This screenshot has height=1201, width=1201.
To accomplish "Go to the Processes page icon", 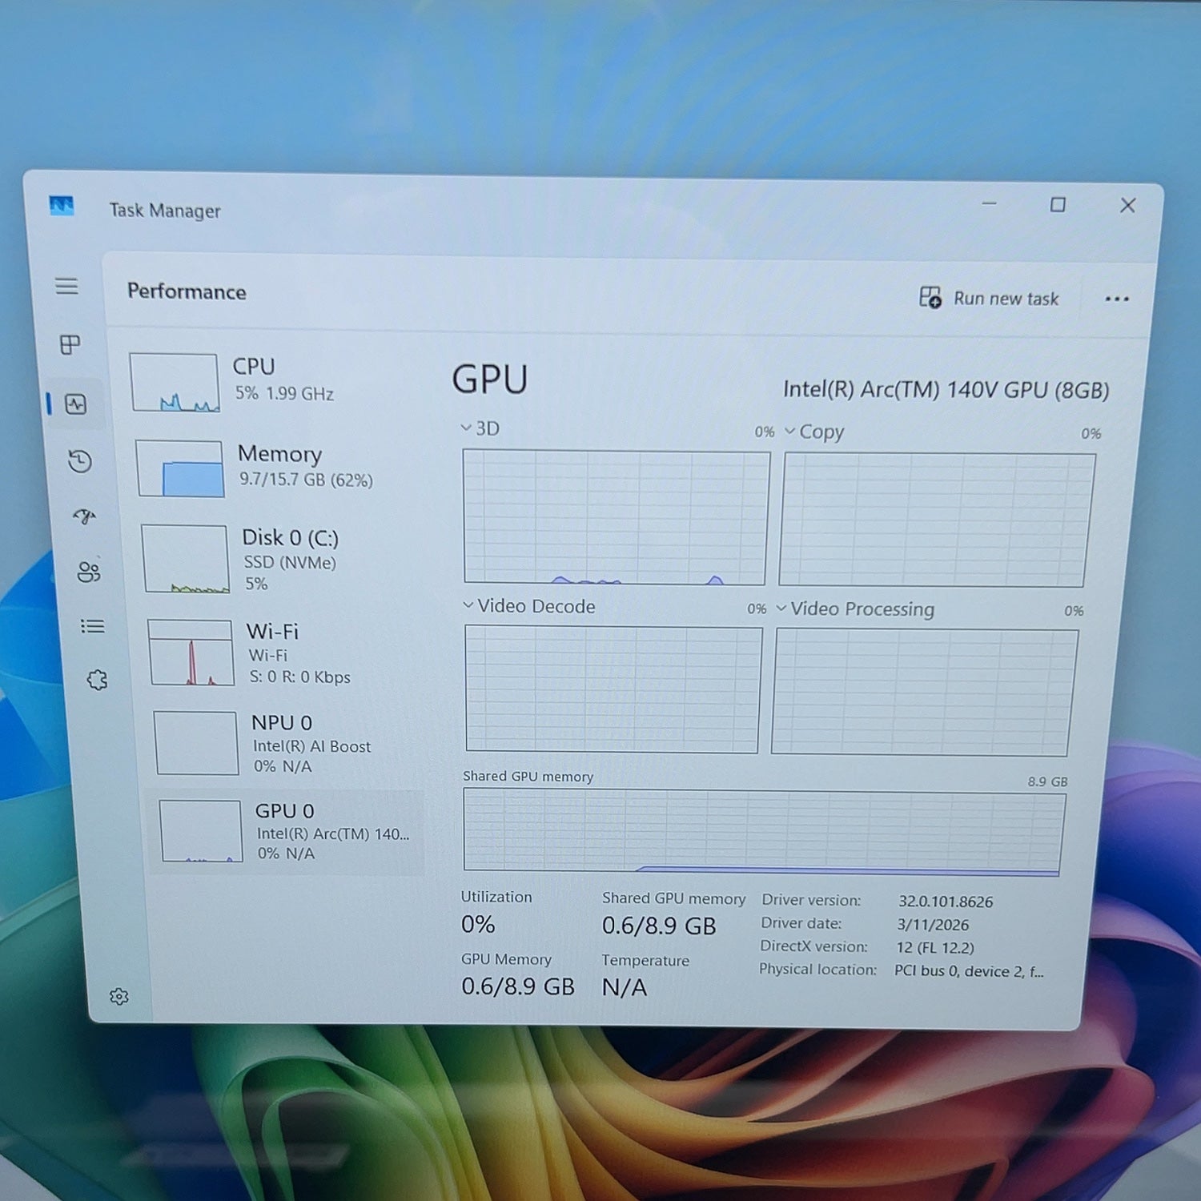I will click(x=70, y=344).
